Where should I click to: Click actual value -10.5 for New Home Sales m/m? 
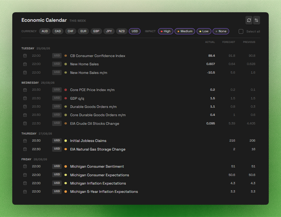click(x=211, y=73)
